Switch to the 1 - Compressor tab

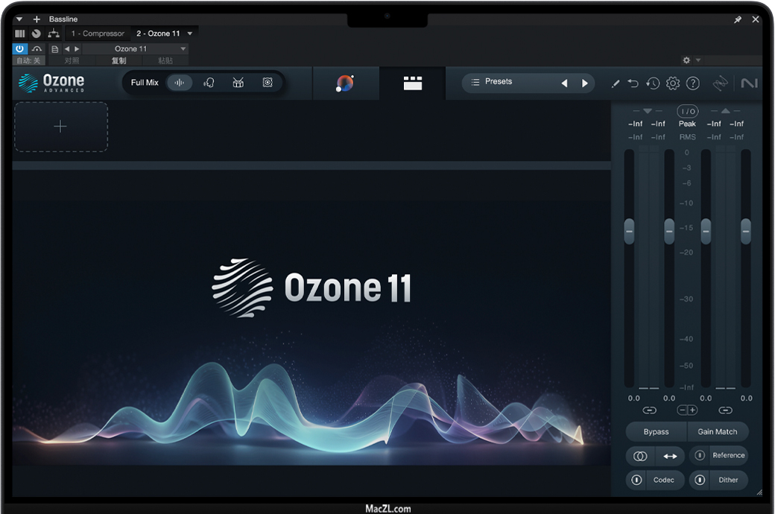pyautogui.click(x=98, y=34)
